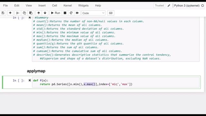Open the Widgets menu
The image size is (206, 116).
click(x=83, y=5)
